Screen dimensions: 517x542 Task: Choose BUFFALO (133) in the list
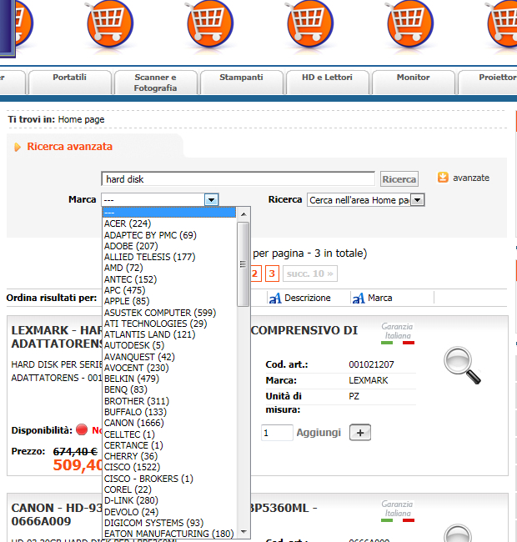pyautogui.click(x=169, y=412)
